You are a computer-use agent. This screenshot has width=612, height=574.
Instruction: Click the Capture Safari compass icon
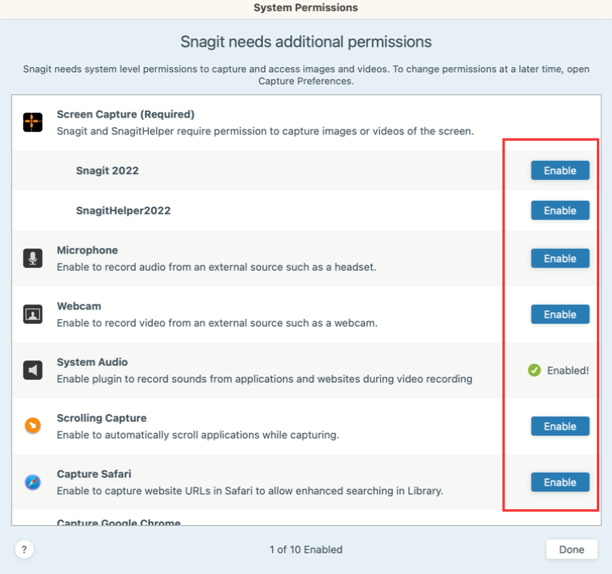tap(33, 482)
